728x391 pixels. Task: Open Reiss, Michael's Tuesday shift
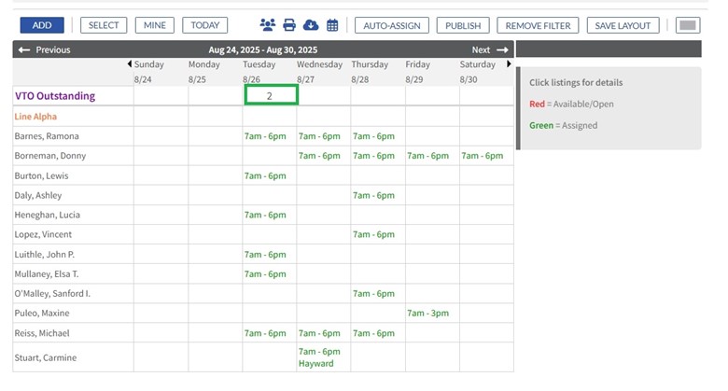265,333
